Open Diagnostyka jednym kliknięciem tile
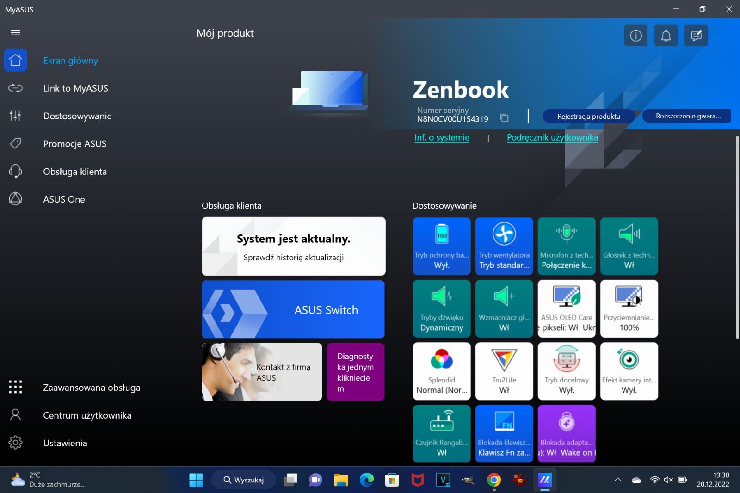The width and height of the screenshot is (740, 493). [355, 372]
